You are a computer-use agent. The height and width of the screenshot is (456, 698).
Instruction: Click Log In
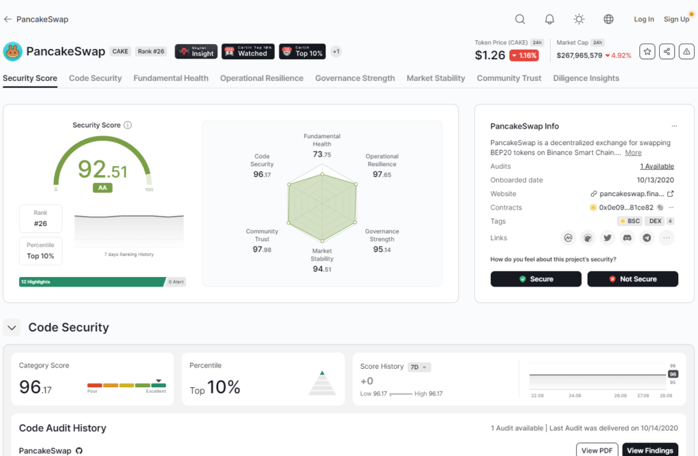643,19
